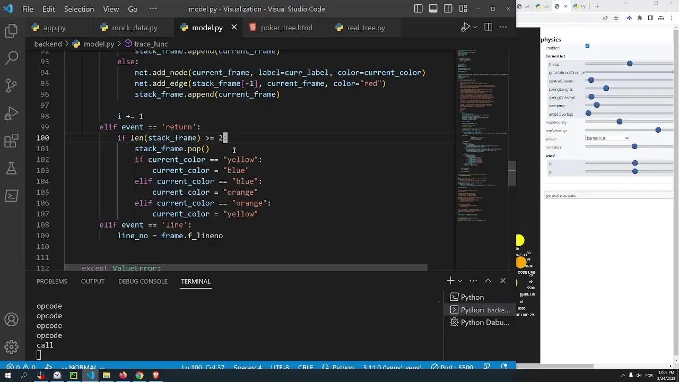Open the Accounts icon in activity bar
This screenshot has height=382, width=679.
(11, 319)
